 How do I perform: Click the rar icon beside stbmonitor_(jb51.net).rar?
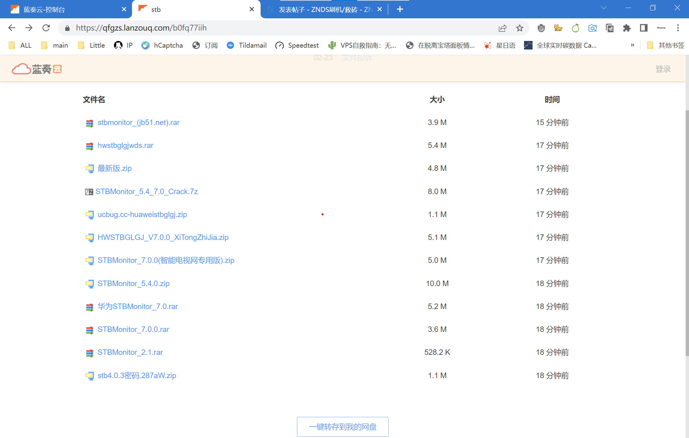[90, 123]
